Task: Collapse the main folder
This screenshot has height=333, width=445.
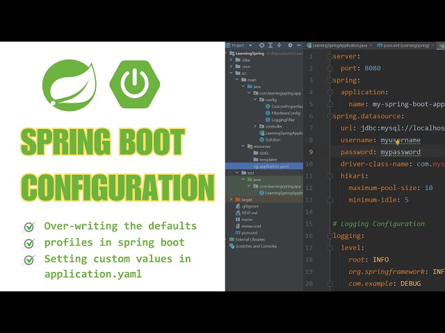Action: pos(237,80)
